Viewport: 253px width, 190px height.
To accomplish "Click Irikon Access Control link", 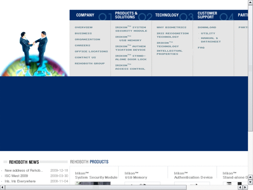I will coord(130,67).
